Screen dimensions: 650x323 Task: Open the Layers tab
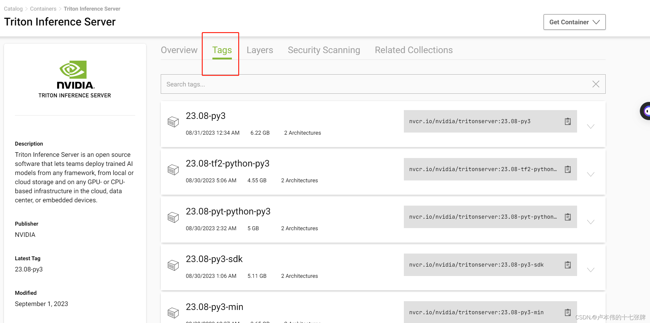click(x=260, y=50)
